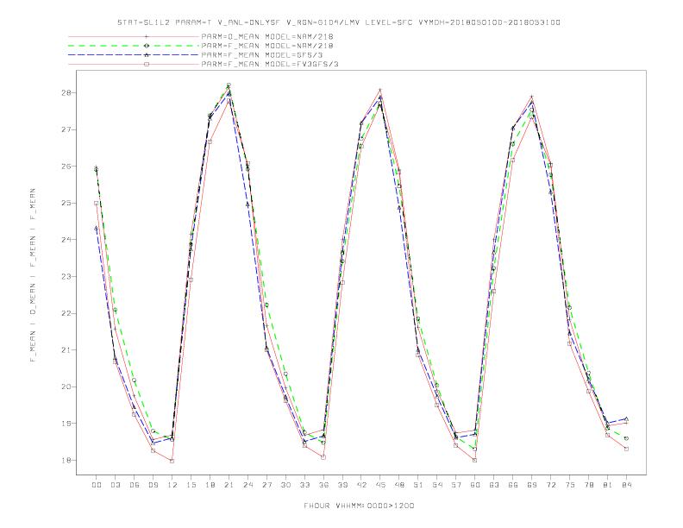Click x-axis forecast hour label 15

click(x=191, y=485)
